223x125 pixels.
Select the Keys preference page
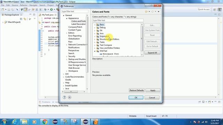tap(70, 42)
